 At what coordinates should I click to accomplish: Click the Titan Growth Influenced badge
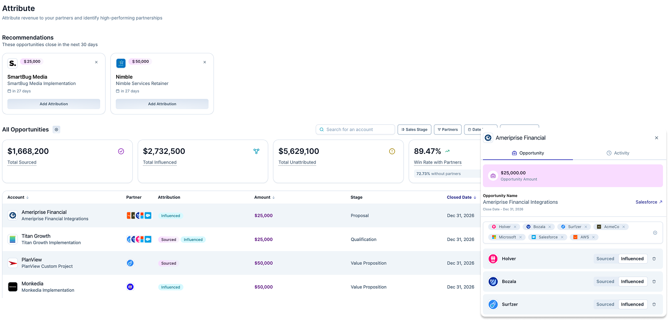[x=193, y=240]
